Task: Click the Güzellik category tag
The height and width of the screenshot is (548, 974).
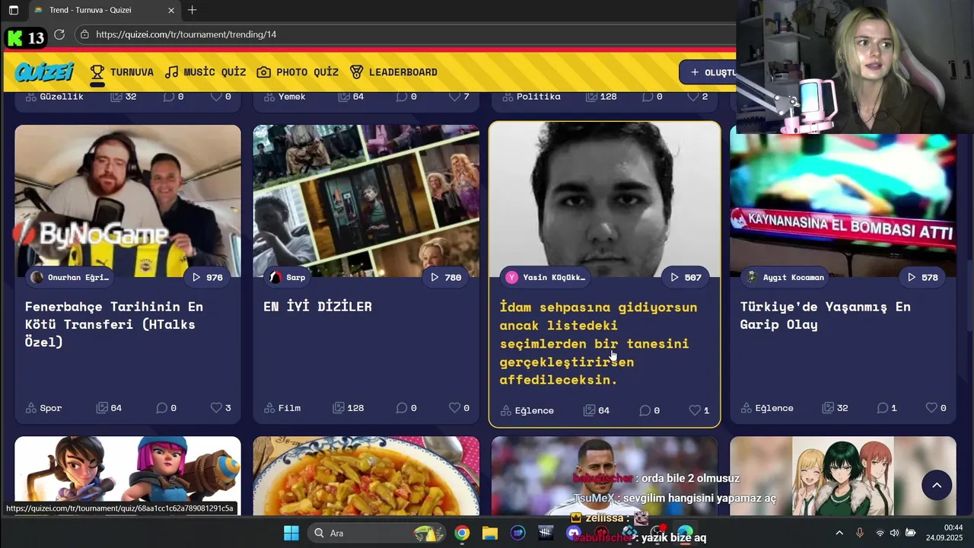Action: (54, 97)
